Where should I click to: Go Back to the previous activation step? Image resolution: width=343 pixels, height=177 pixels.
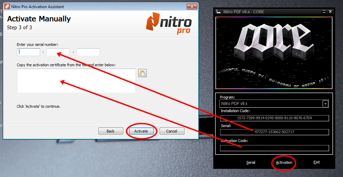pos(111,131)
